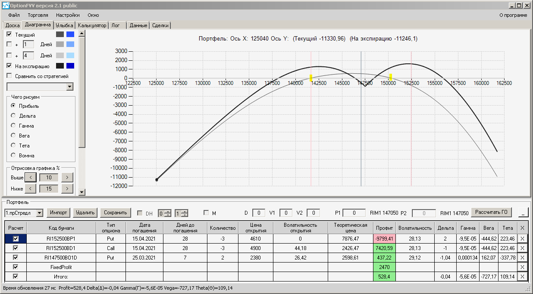This screenshot has width=533, height=294.
Task: Increase the 'Ниже' percentage with right arrow
Action: [x=67, y=188]
